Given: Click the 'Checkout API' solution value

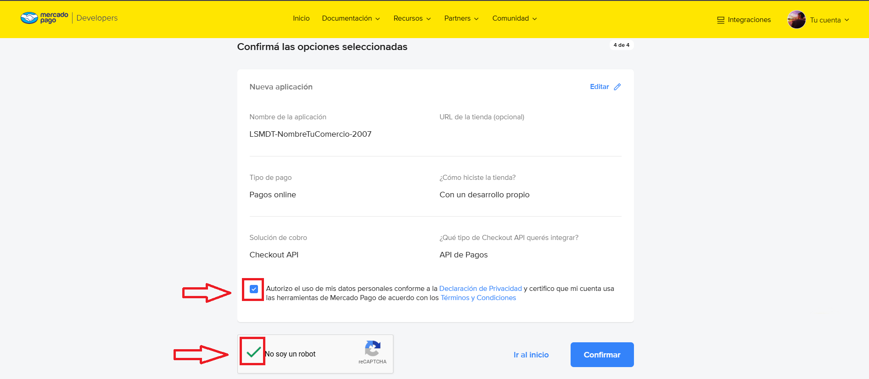Looking at the screenshot, I should click(274, 255).
